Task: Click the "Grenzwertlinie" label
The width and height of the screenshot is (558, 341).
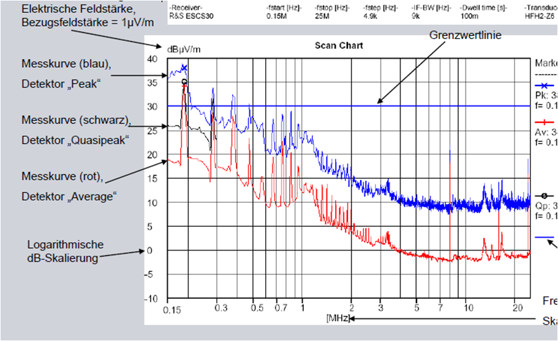Action: (465, 35)
